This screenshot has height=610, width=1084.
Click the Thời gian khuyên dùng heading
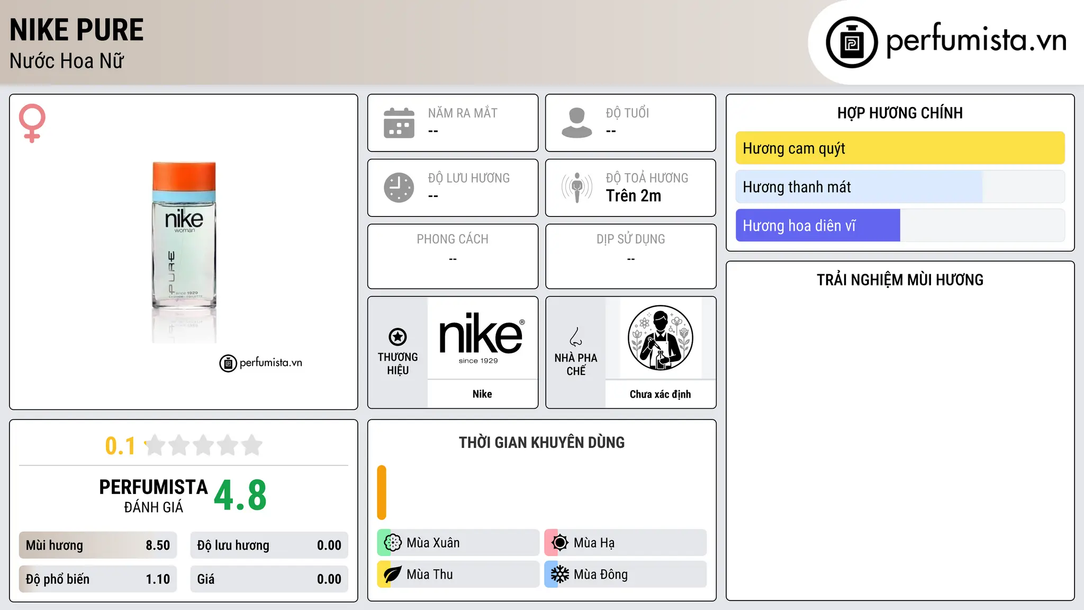541,443
